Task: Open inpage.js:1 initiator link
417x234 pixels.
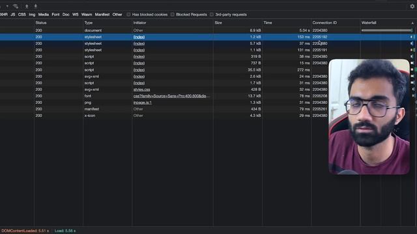Action: [x=143, y=103]
